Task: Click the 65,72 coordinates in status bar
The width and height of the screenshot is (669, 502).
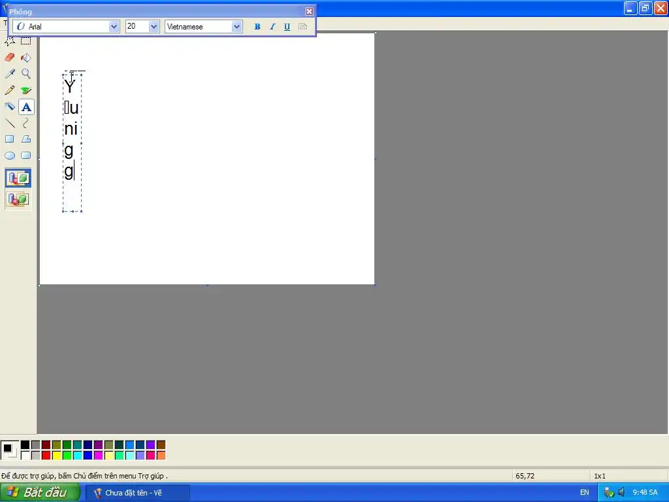Action: click(525, 476)
